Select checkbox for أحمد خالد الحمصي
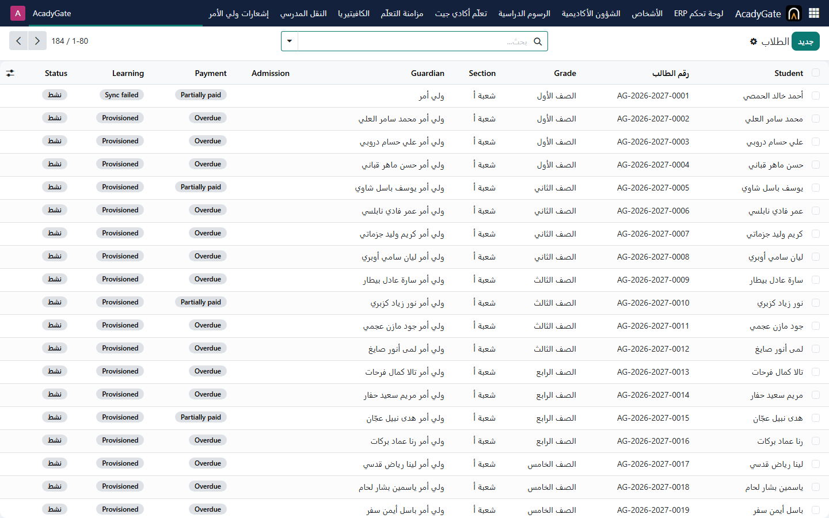 pos(816,96)
